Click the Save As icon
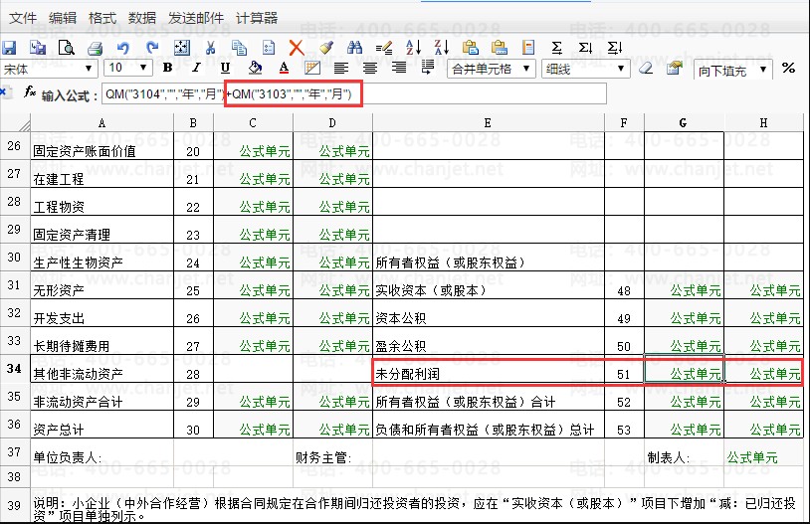The height and width of the screenshot is (524, 810). click(x=37, y=48)
